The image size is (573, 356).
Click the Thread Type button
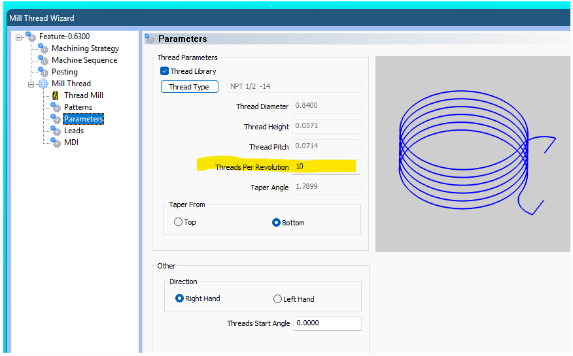click(189, 87)
